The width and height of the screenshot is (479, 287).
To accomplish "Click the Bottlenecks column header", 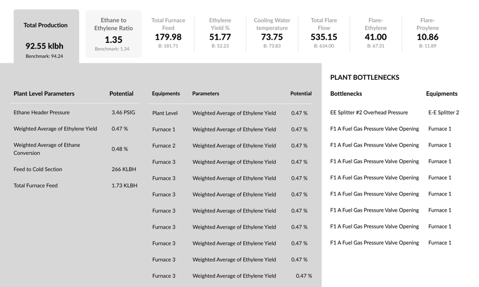I will [x=346, y=93].
